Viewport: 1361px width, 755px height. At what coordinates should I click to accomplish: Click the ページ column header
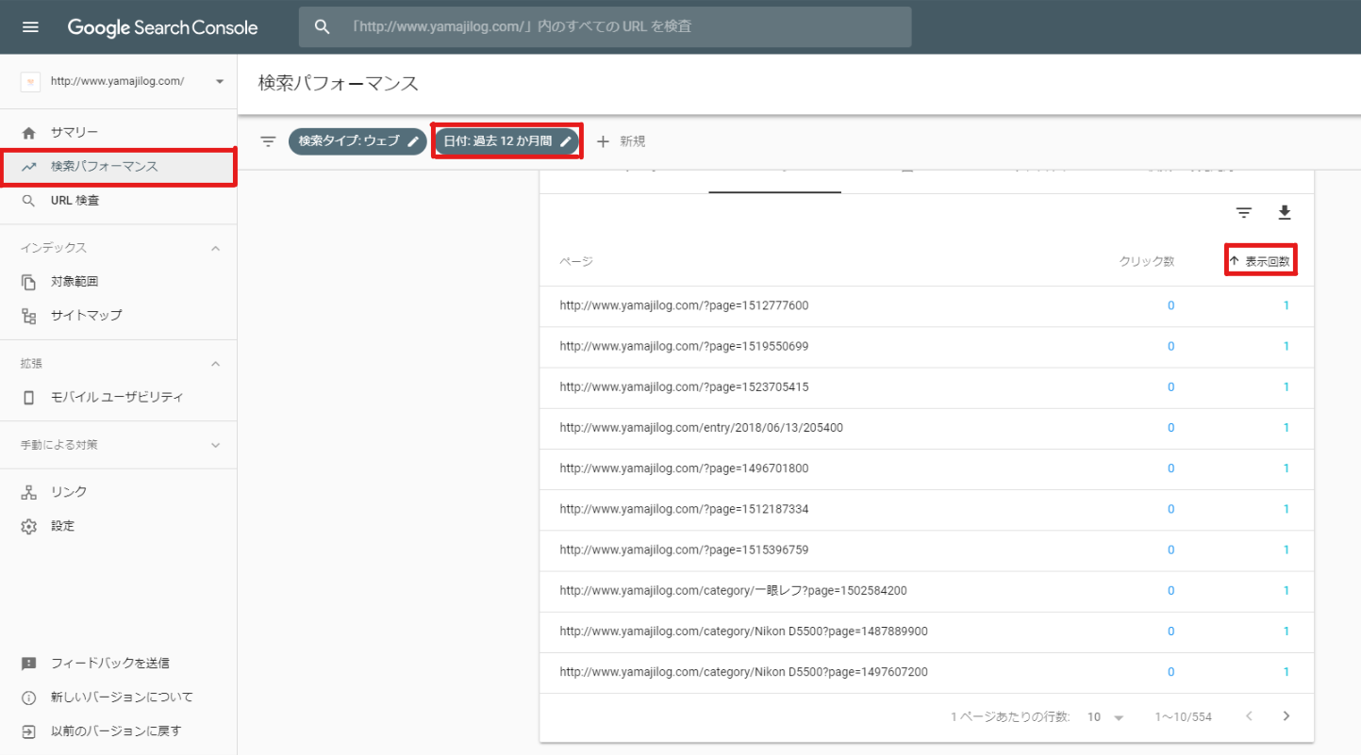576,261
